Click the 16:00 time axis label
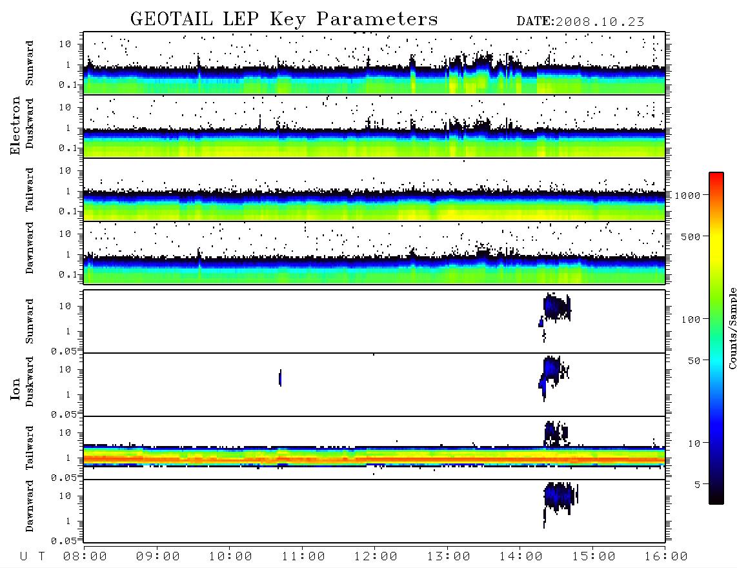The width and height of the screenshot is (737, 568). [x=666, y=557]
